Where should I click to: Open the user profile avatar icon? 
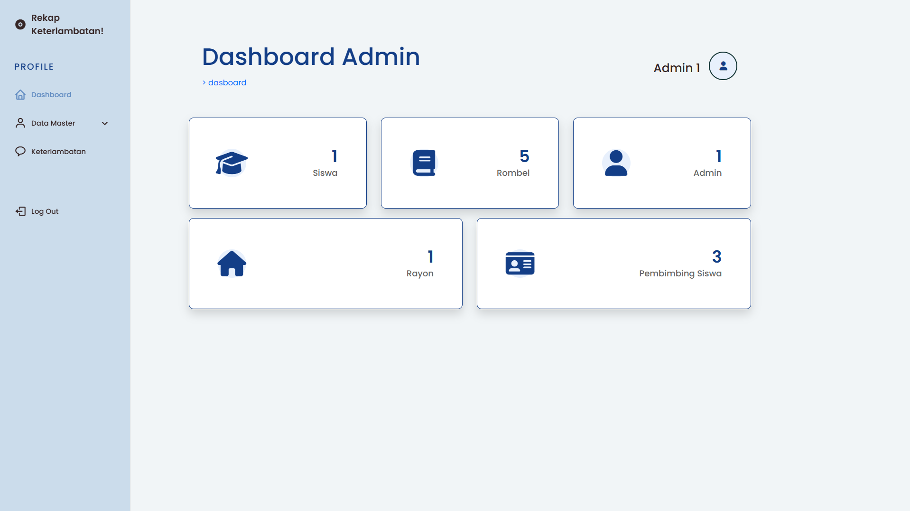[x=723, y=66]
